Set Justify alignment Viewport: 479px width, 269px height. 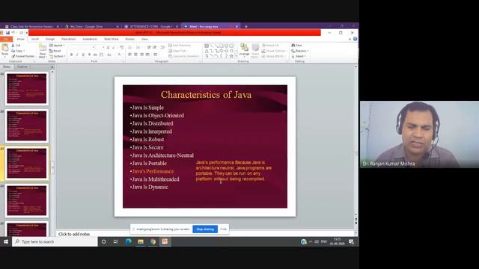147,55
